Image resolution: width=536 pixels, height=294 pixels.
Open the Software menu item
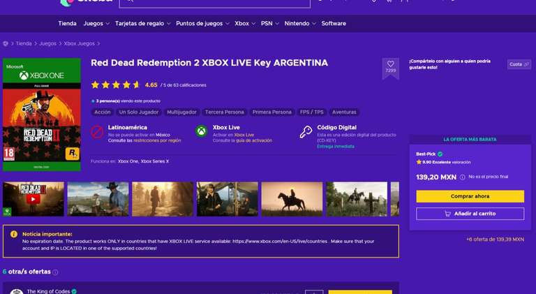pyautogui.click(x=334, y=23)
